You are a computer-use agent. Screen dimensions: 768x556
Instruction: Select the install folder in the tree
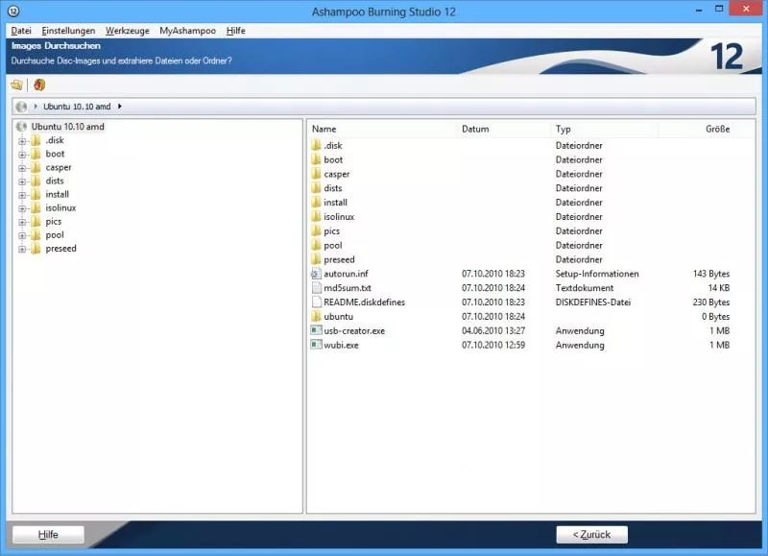coord(58,195)
